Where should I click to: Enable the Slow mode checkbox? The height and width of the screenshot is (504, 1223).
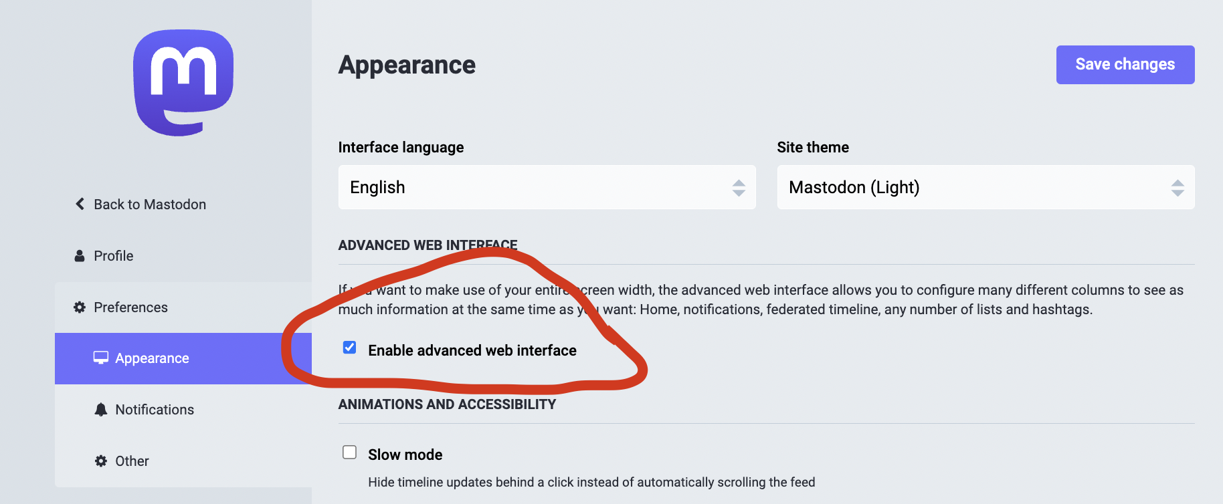click(x=349, y=453)
